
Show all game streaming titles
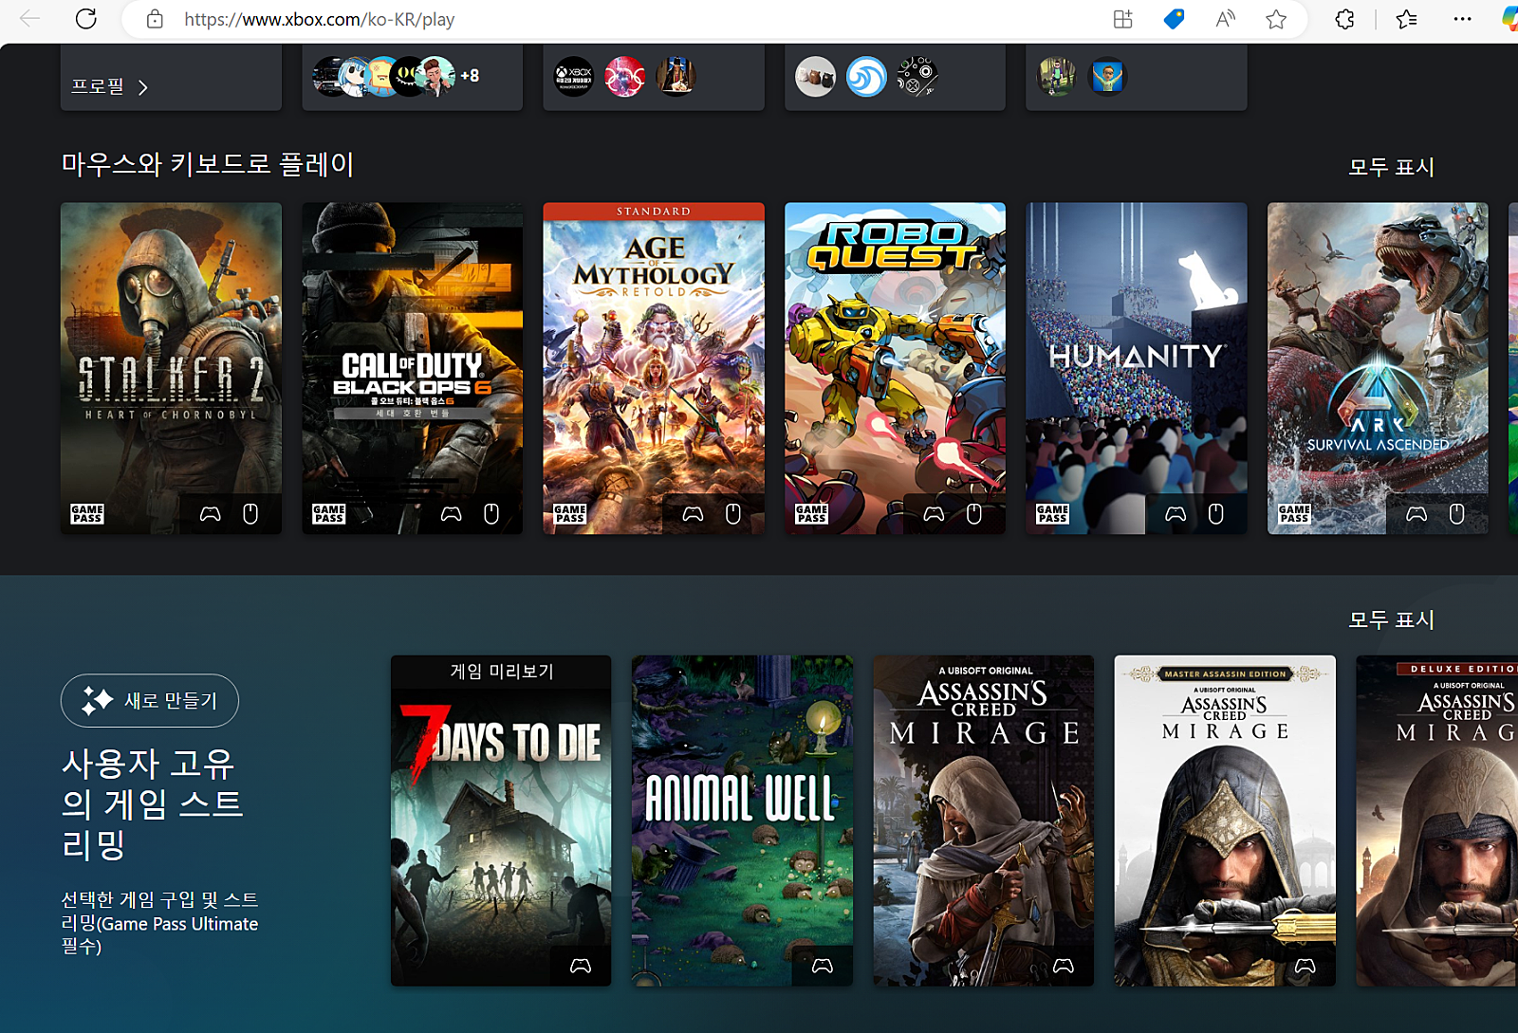click(x=1391, y=619)
